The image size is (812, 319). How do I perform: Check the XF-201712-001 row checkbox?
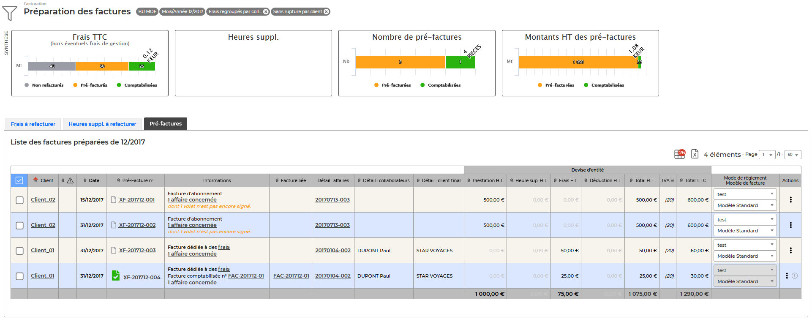(19, 200)
